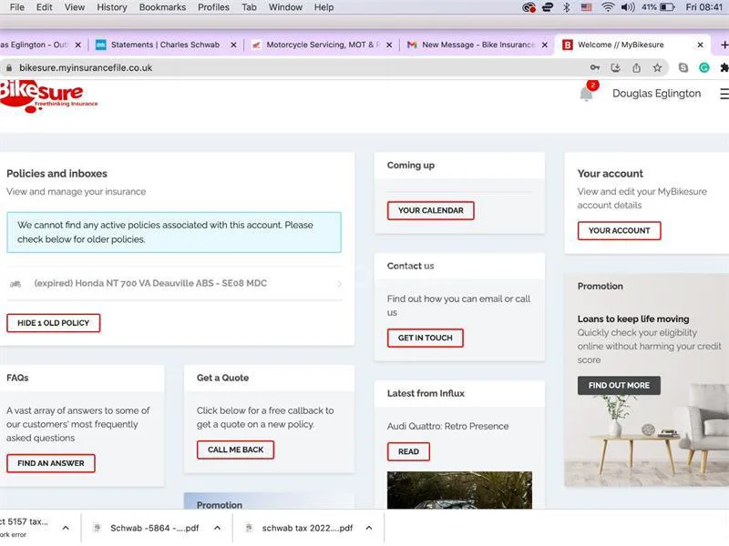
Task: Click 'Loans to keep life moving' heading
Action: [x=633, y=319]
